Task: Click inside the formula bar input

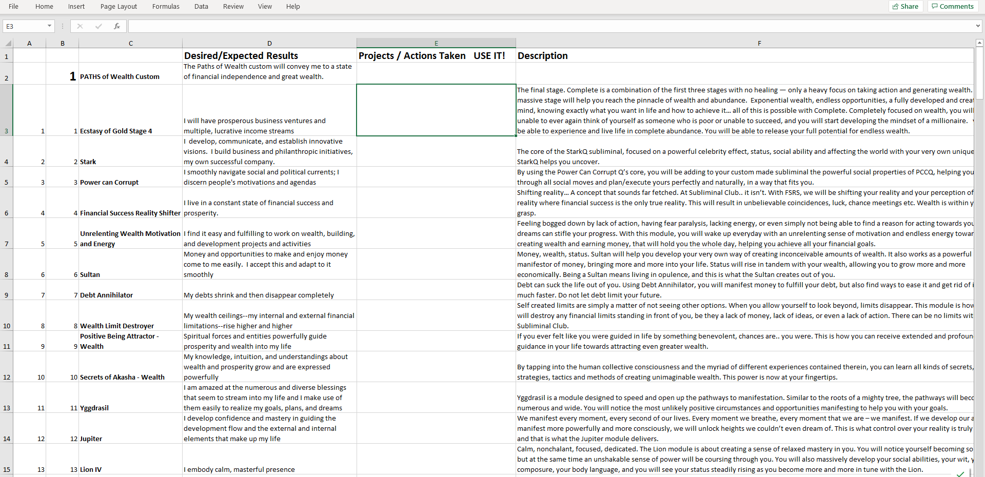Action: click(x=551, y=26)
